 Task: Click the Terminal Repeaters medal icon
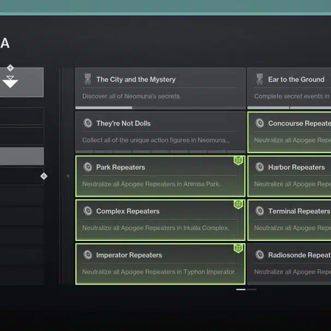(x=259, y=211)
